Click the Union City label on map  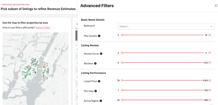click(x=40, y=51)
